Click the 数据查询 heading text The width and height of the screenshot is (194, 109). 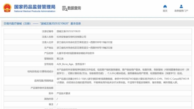[74, 8]
